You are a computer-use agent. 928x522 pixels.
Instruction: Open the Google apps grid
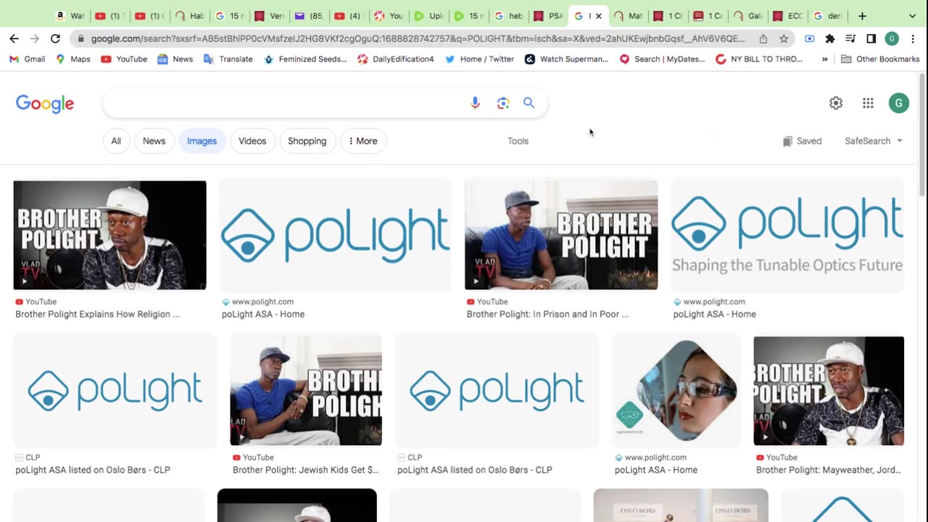(x=868, y=103)
